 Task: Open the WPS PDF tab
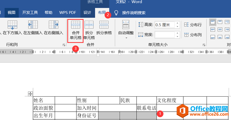(68, 13)
